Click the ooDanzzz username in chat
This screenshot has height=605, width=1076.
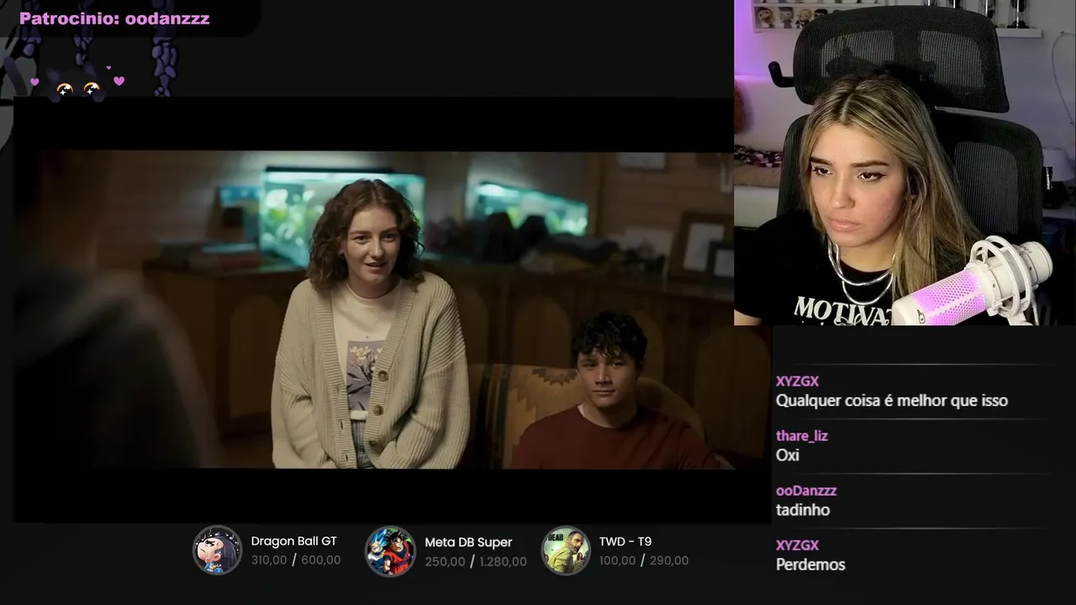tap(806, 491)
